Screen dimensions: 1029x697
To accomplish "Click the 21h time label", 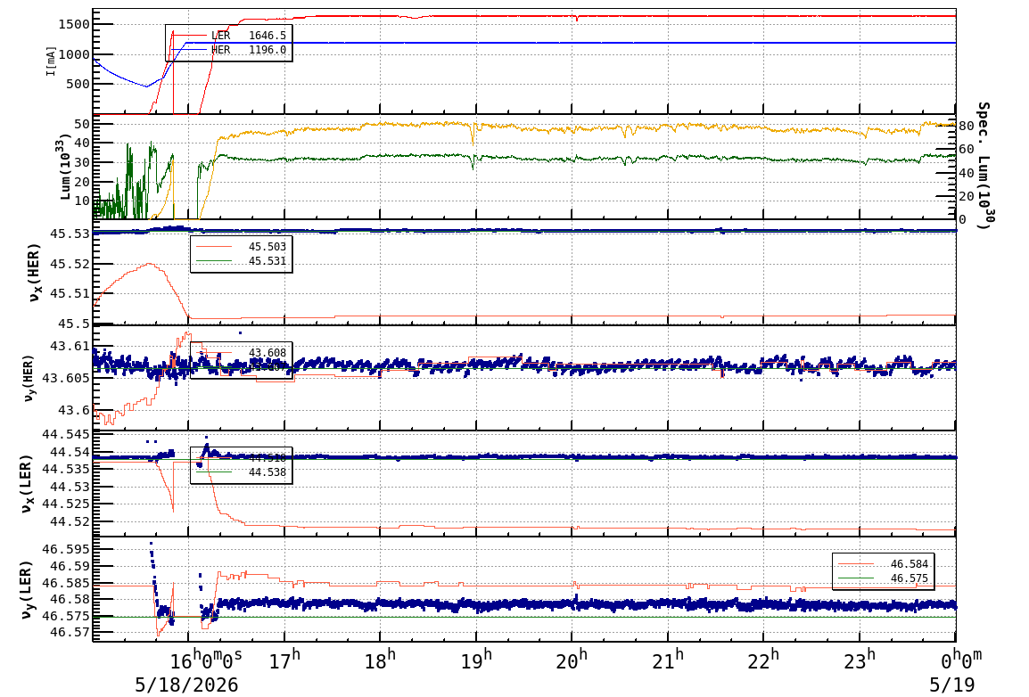I will [x=667, y=659].
